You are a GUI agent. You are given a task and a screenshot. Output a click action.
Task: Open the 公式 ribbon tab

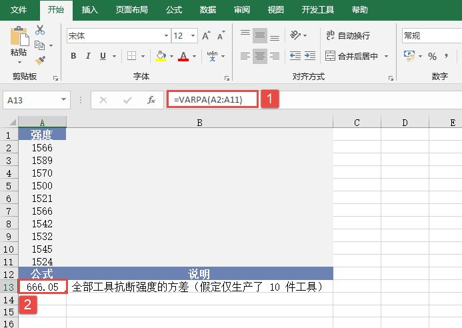174,10
